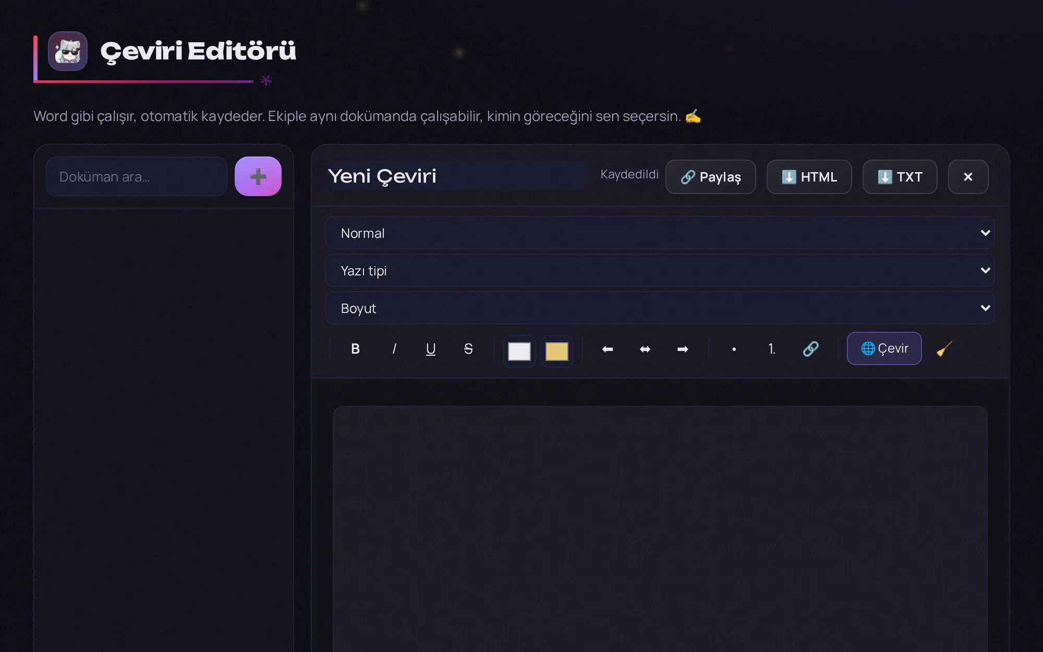The width and height of the screenshot is (1043, 652).
Task: Toggle bold formatting
Action: (356, 349)
